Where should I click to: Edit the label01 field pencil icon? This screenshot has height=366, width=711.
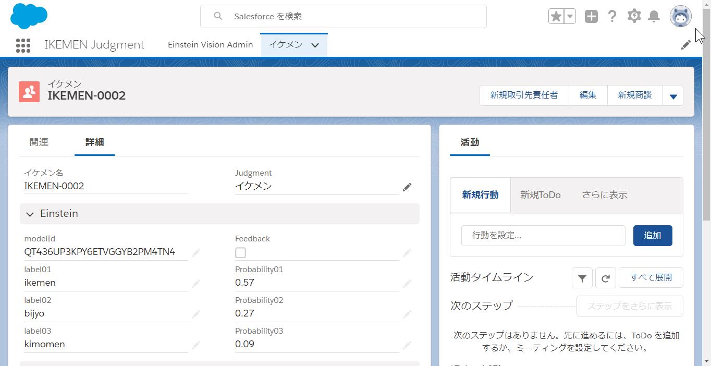pos(196,283)
